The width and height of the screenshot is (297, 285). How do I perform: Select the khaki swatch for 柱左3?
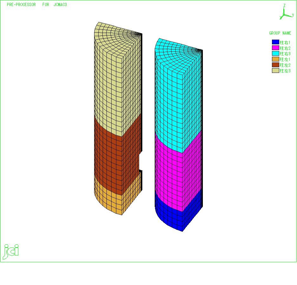point(275,70)
